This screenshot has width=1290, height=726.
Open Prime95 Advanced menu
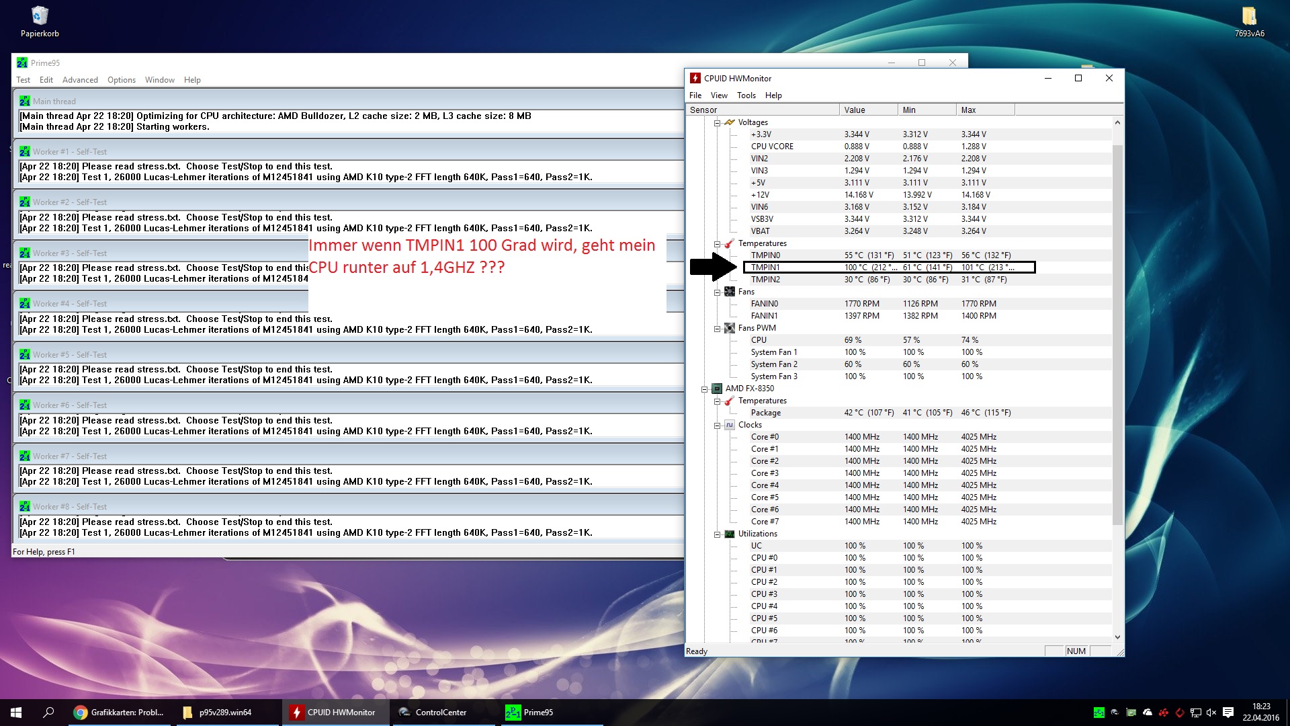[x=80, y=80]
